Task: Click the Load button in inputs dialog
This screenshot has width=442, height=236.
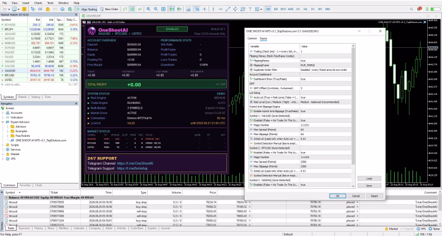Action: click(369, 179)
